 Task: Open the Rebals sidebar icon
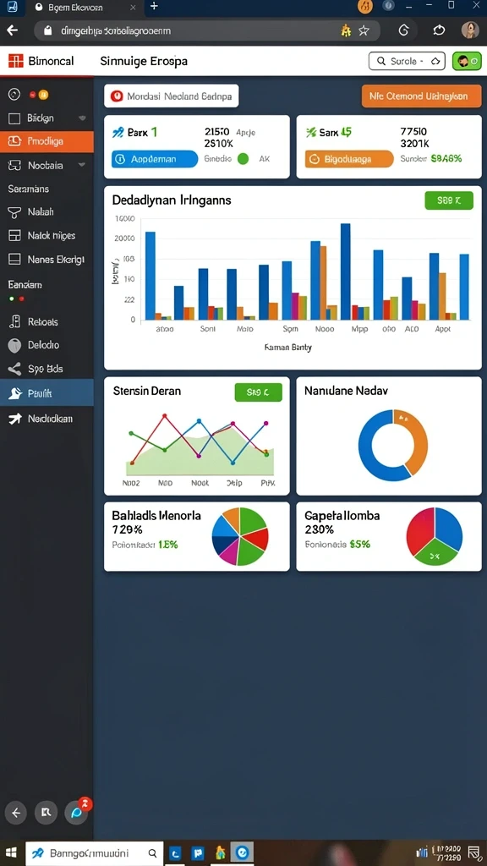pos(15,321)
